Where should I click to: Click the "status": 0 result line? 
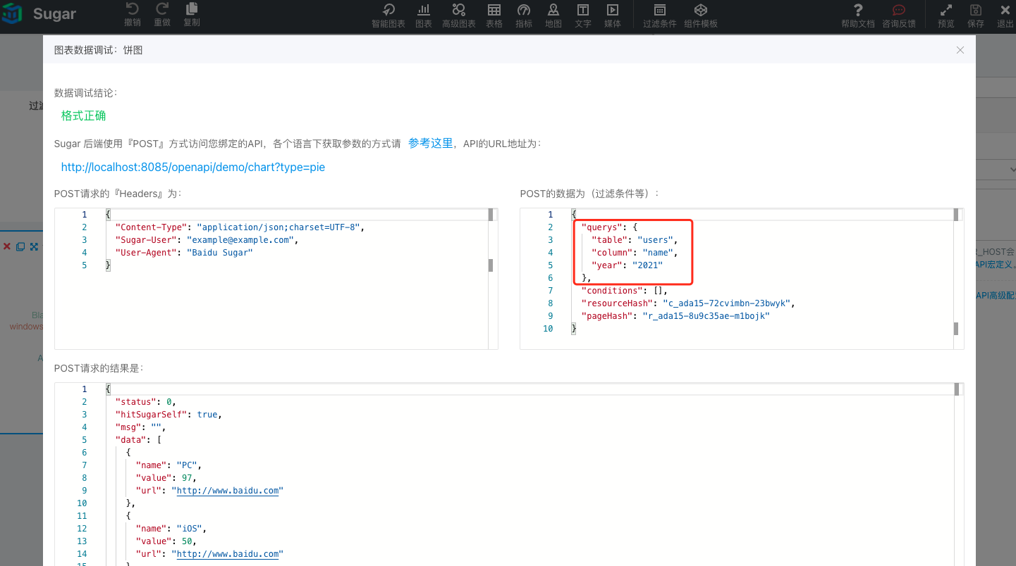(145, 402)
